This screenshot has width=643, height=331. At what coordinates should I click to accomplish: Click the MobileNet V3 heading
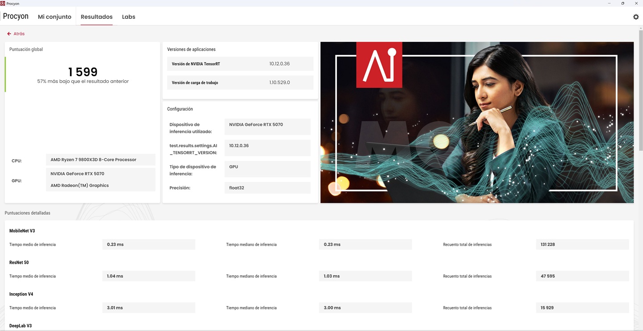click(x=22, y=231)
